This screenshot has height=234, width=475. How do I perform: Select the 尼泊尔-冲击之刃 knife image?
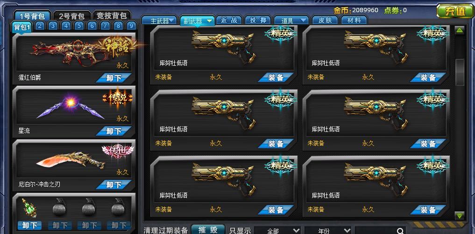(x=70, y=161)
